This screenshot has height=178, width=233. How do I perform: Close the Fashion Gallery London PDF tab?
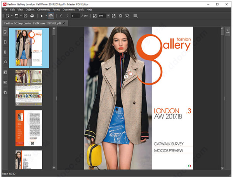[64, 23]
